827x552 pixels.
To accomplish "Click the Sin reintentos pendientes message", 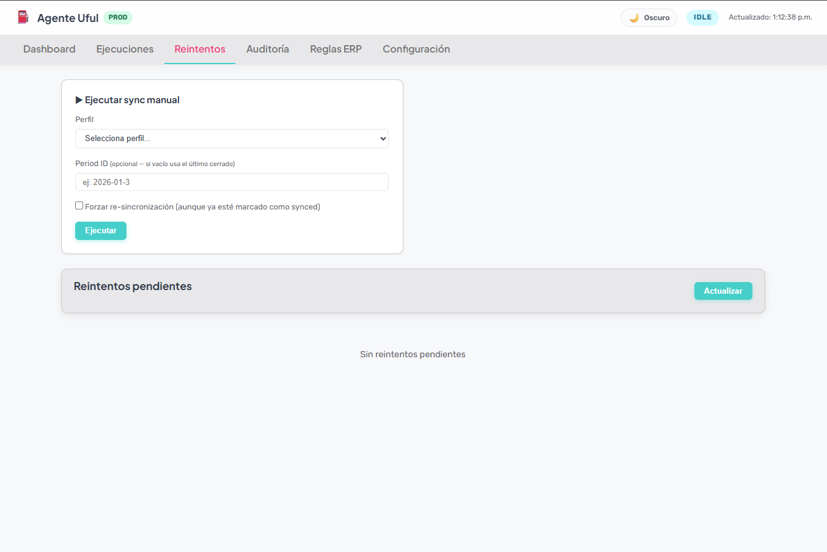I will [x=413, y=354].
